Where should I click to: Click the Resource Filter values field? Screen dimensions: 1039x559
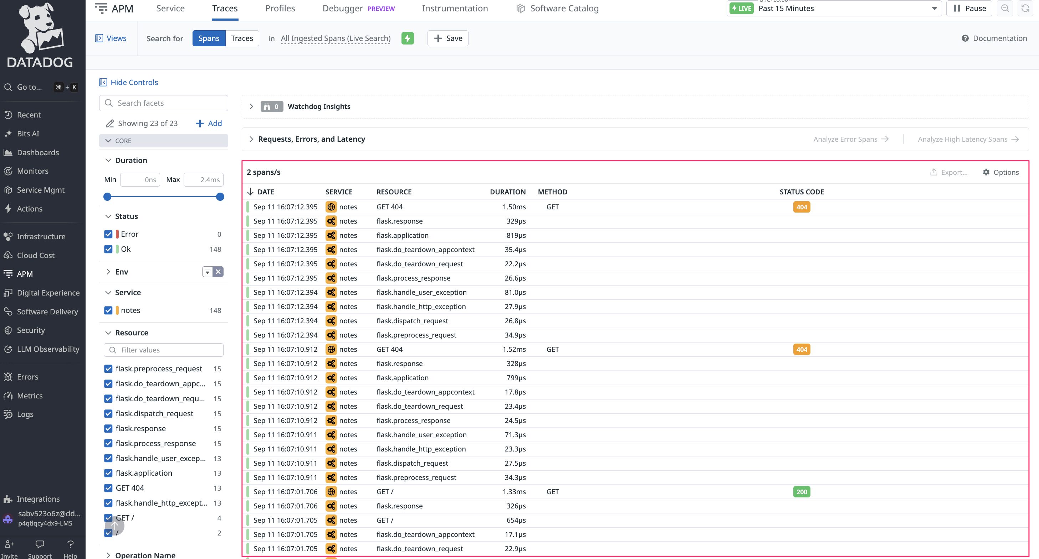click(x=163, y=350)
